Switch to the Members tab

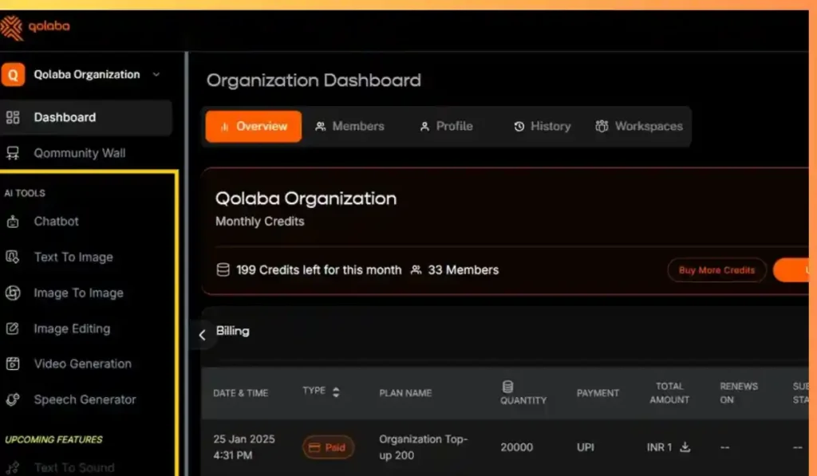[349, 127]
